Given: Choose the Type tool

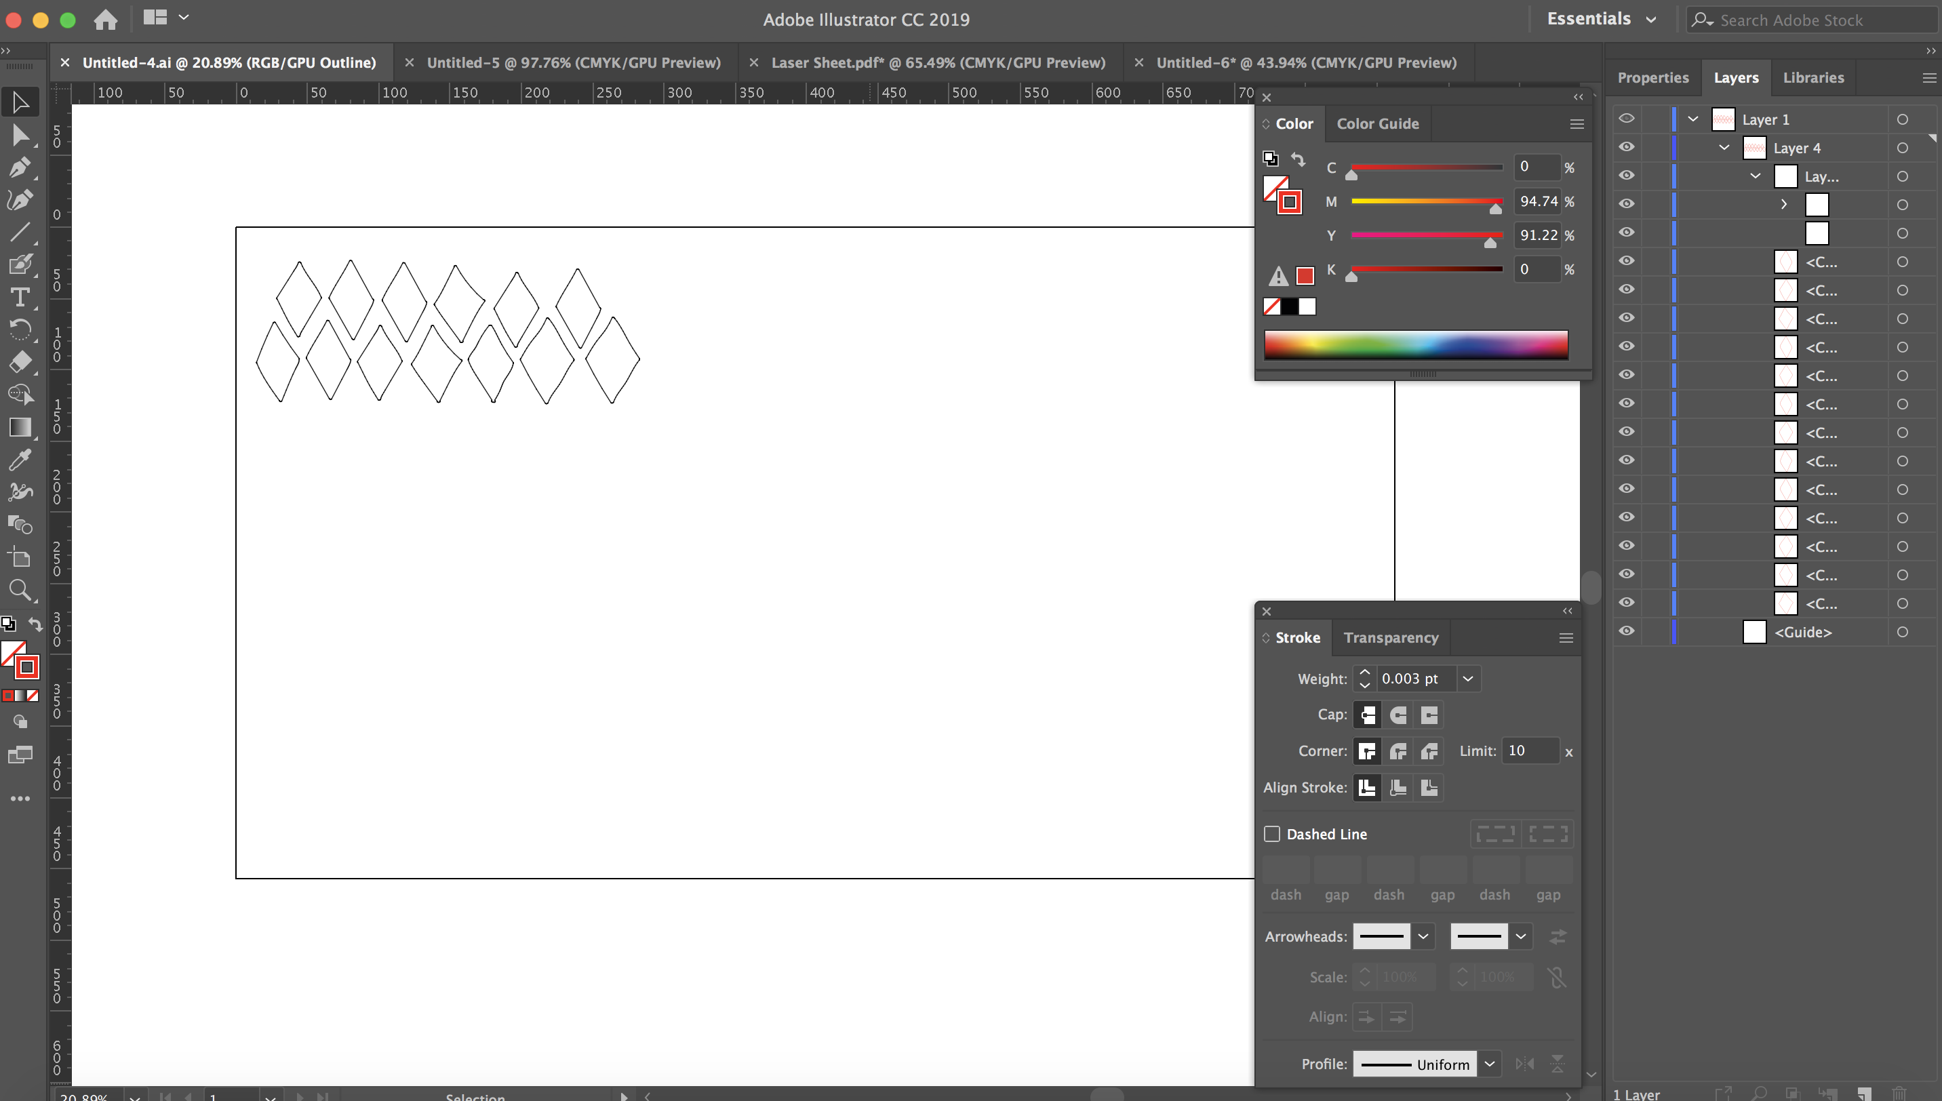Looking at the screenshot, I should tap(20, 297).
